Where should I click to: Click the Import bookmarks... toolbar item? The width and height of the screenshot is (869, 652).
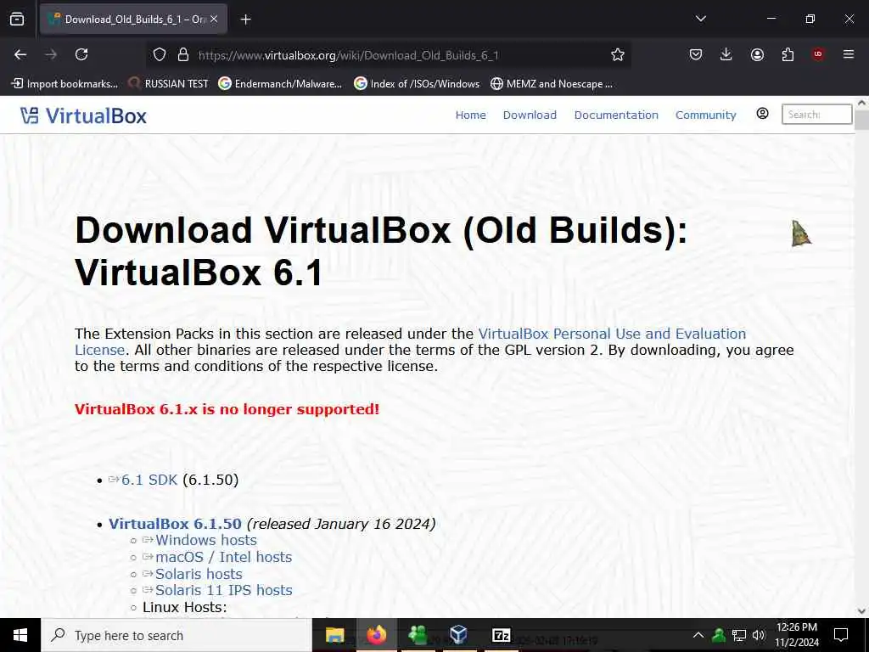click(64, 84)
